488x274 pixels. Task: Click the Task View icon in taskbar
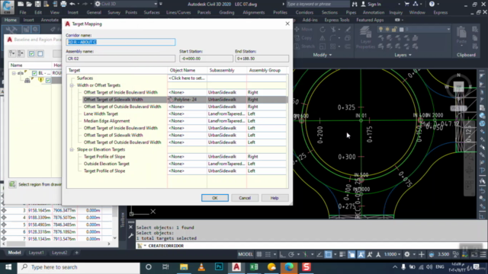click(165, 267)
